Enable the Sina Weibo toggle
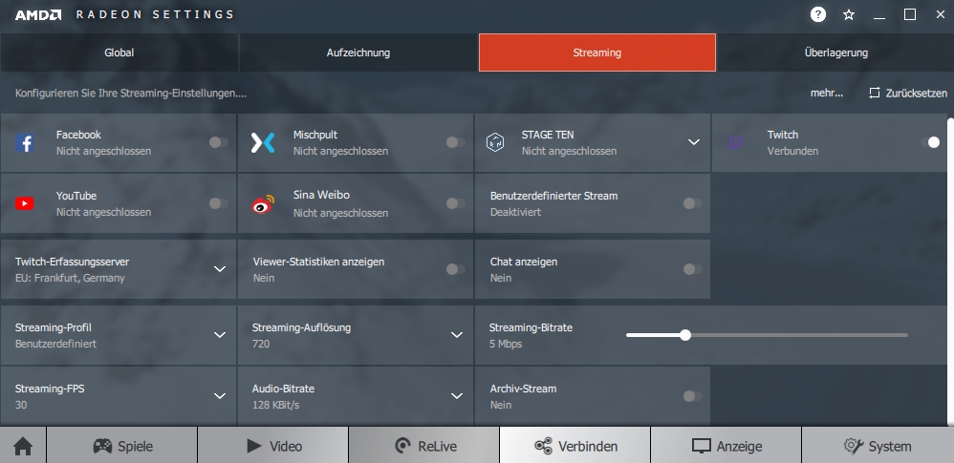Screen dimensions: 954x463 pos(456,203)
